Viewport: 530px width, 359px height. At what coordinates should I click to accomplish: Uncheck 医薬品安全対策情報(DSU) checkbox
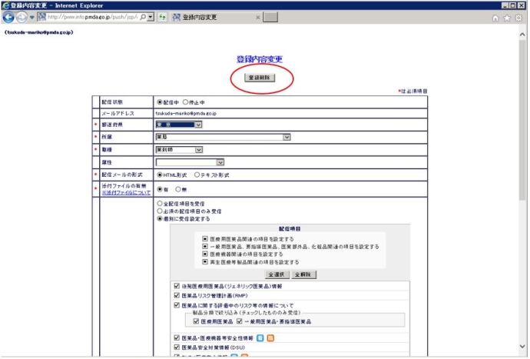(x=177, y=347)
